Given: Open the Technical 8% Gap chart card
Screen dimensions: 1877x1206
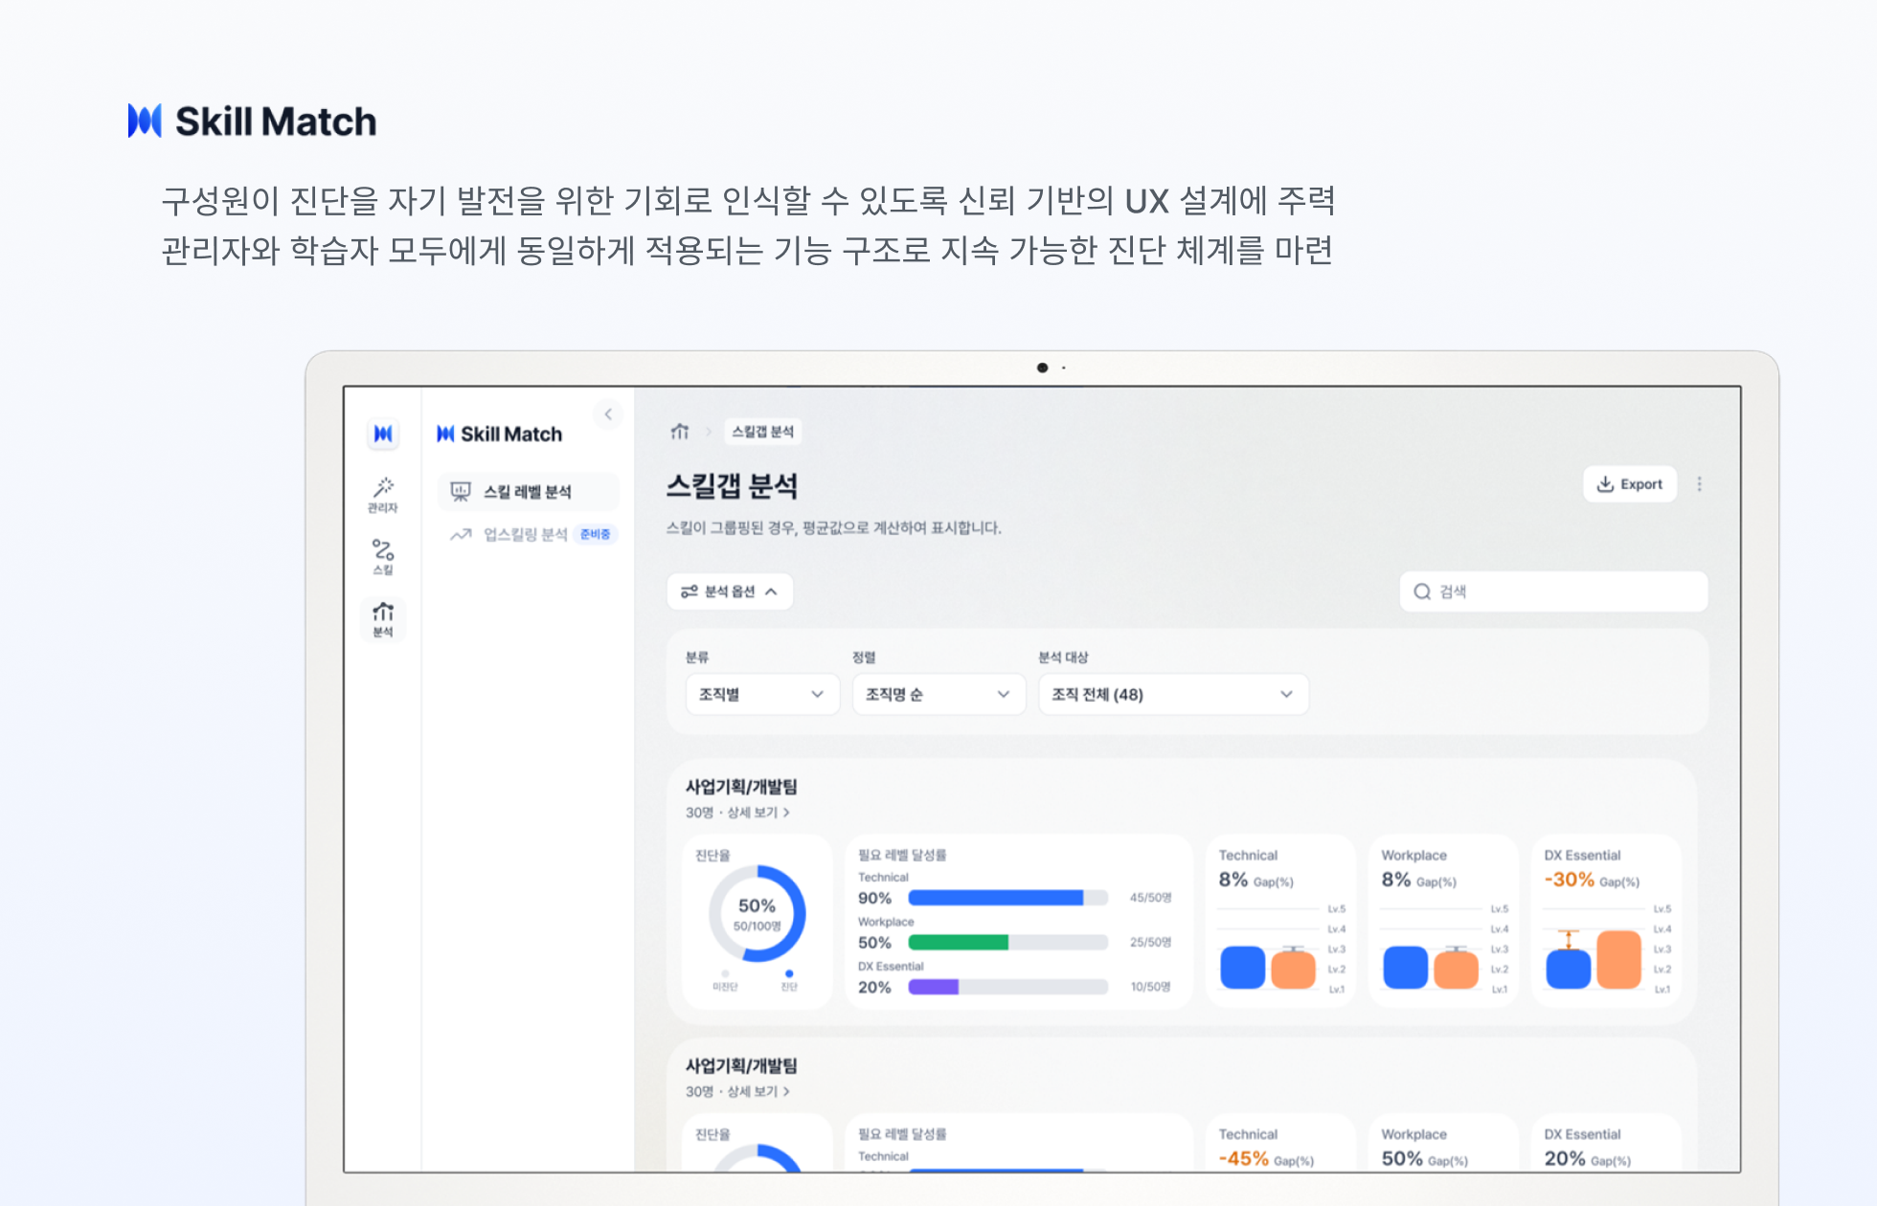Looking at the screenshot, I should click(1280, 922).
